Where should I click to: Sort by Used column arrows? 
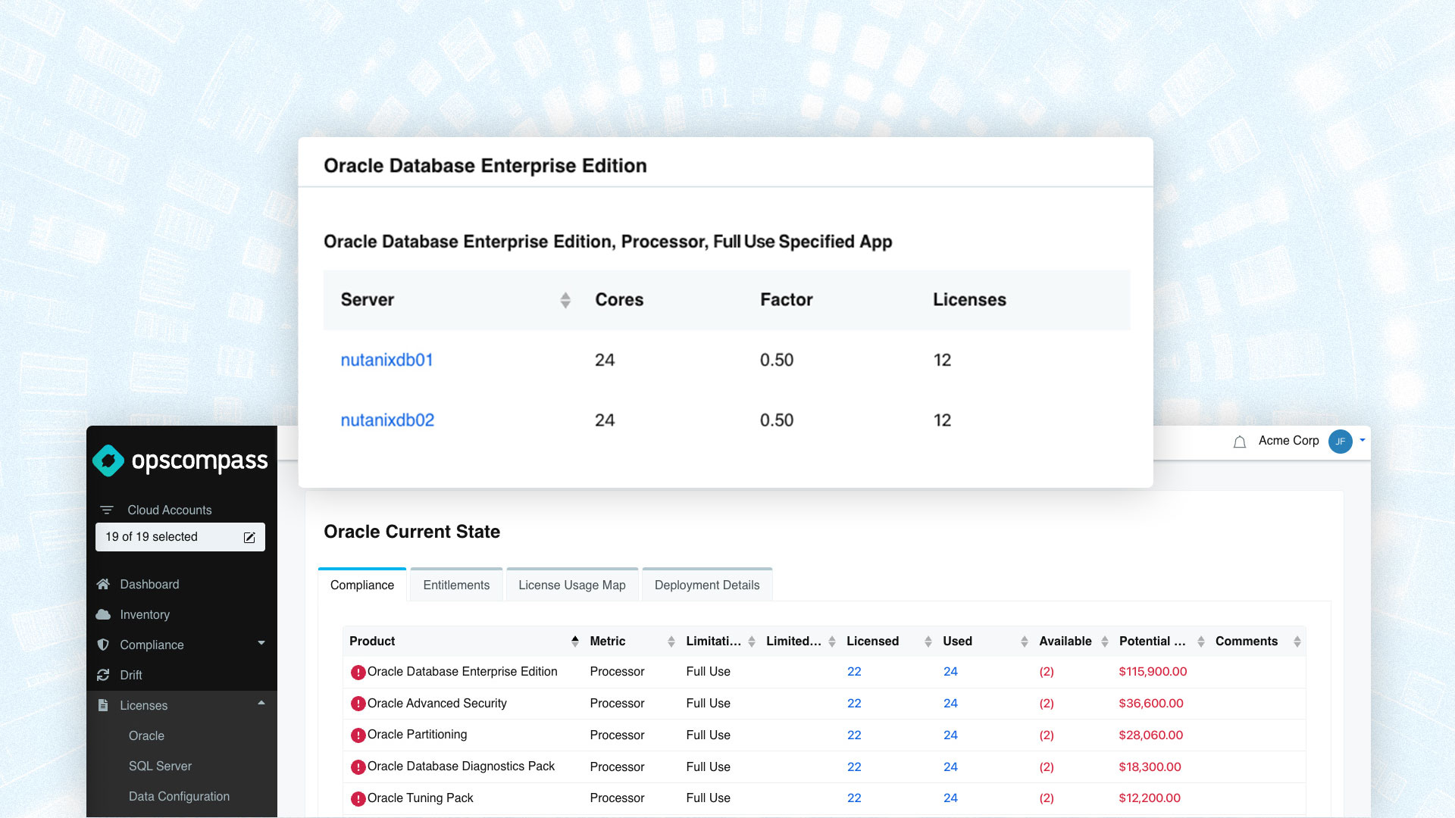(1025, 642)
